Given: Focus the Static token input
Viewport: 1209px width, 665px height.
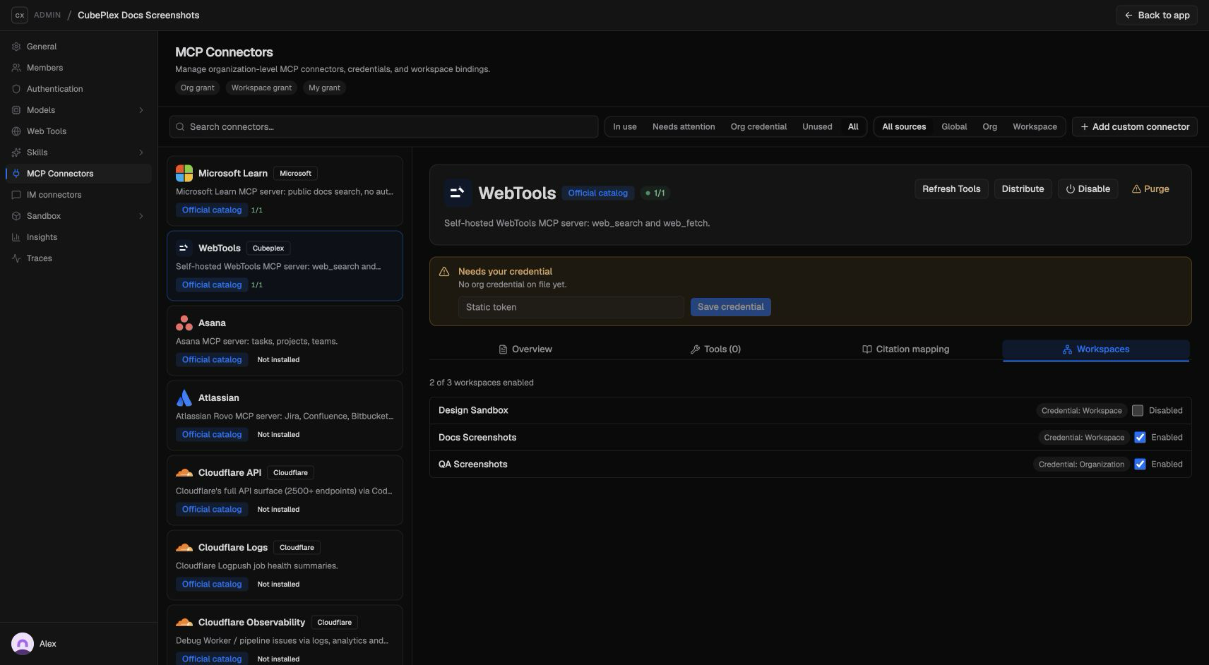Looking at the screenshot, I should click(571, 307).
